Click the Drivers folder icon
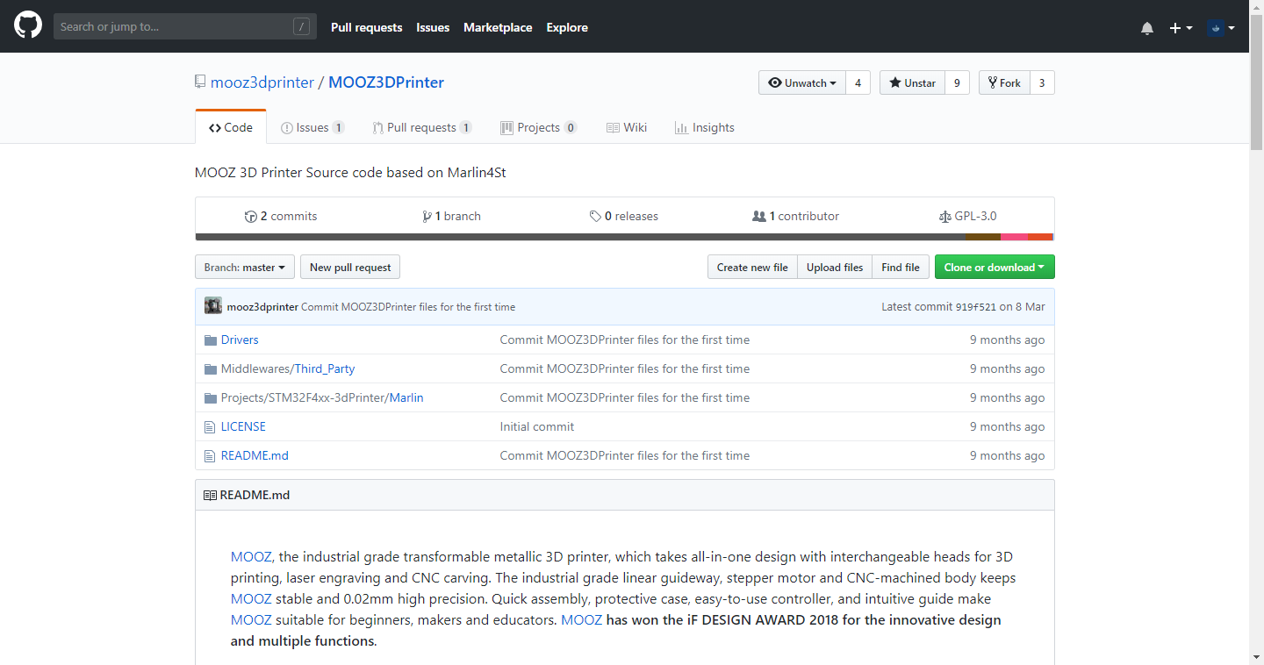1264x665 pixels. pyautogui.click(x=210, y=340)
